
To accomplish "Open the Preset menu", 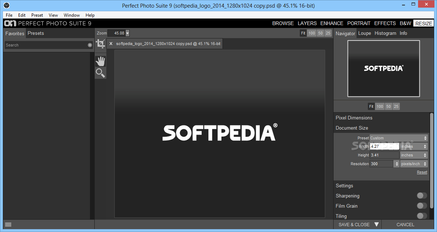I will pos(37,15).
